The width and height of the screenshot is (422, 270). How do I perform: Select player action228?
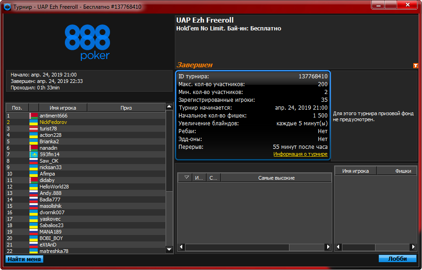pos(86,135)
